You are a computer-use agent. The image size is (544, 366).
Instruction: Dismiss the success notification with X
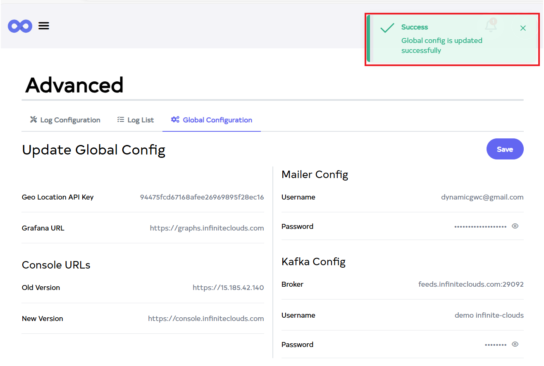pos(523,28)
